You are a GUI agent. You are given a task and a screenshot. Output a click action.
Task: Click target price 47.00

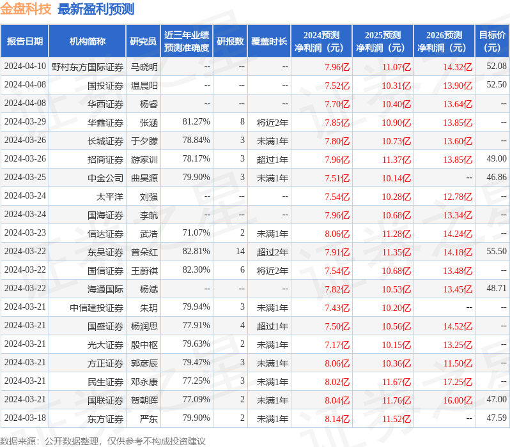497,400
